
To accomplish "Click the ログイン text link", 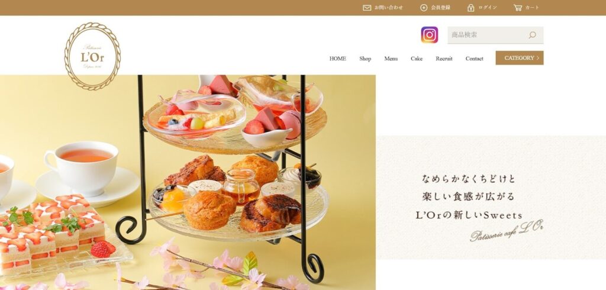I will 488,8.
